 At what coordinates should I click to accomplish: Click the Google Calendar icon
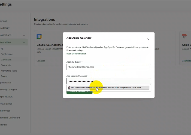coord(39,37)
